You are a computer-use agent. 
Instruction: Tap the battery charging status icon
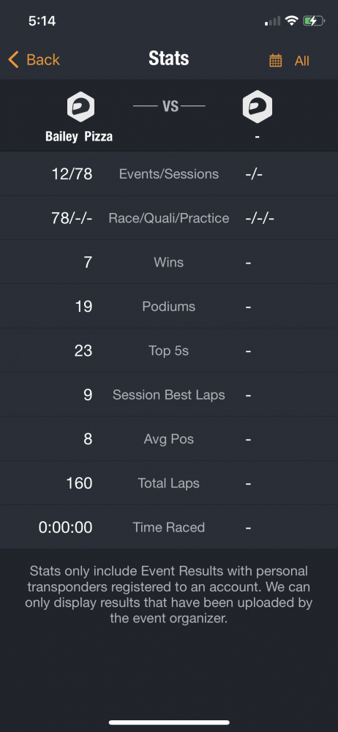tap(314, 21)
